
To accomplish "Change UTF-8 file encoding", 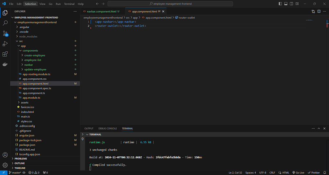I will [x=263, y=173].
